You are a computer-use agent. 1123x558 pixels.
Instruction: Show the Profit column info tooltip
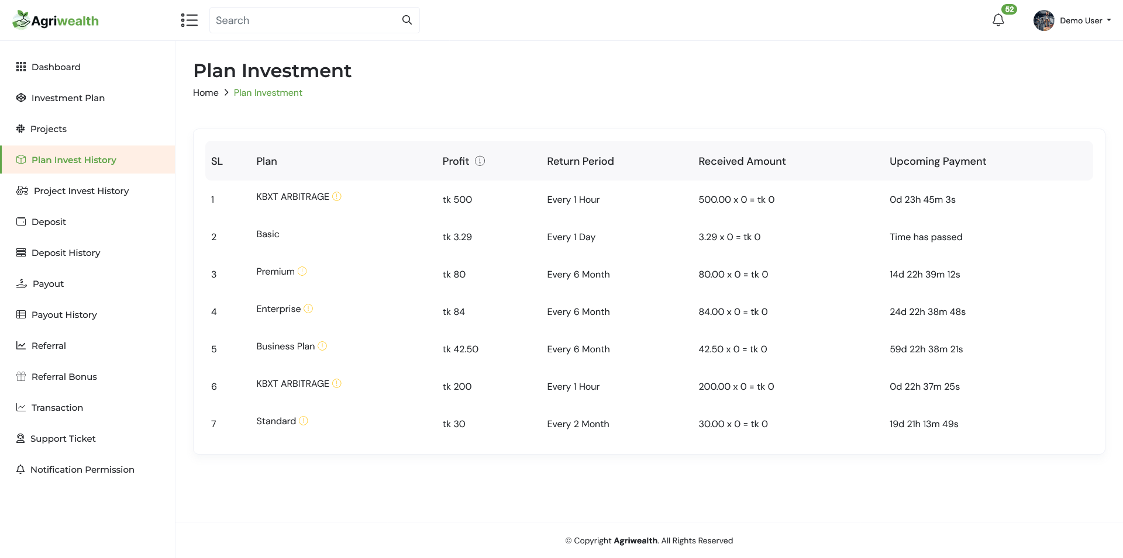(x=481, y=161)
